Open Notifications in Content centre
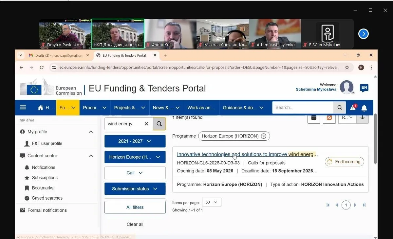 [43, 167]
